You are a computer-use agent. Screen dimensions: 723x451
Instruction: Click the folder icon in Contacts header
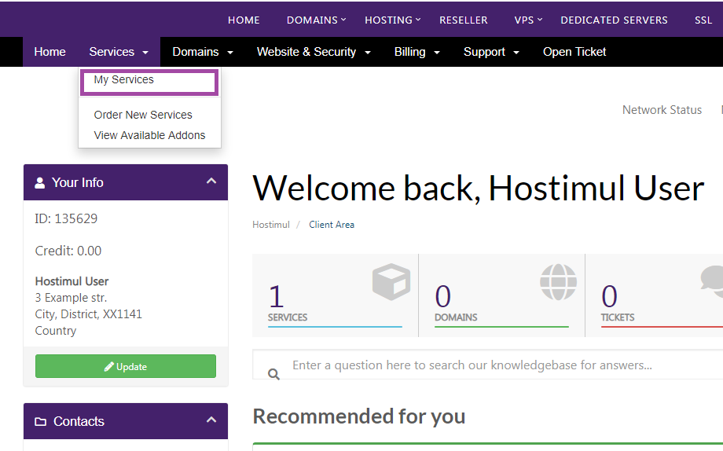[41, 422]
